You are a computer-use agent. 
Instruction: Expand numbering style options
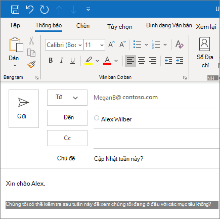[165, 45]
